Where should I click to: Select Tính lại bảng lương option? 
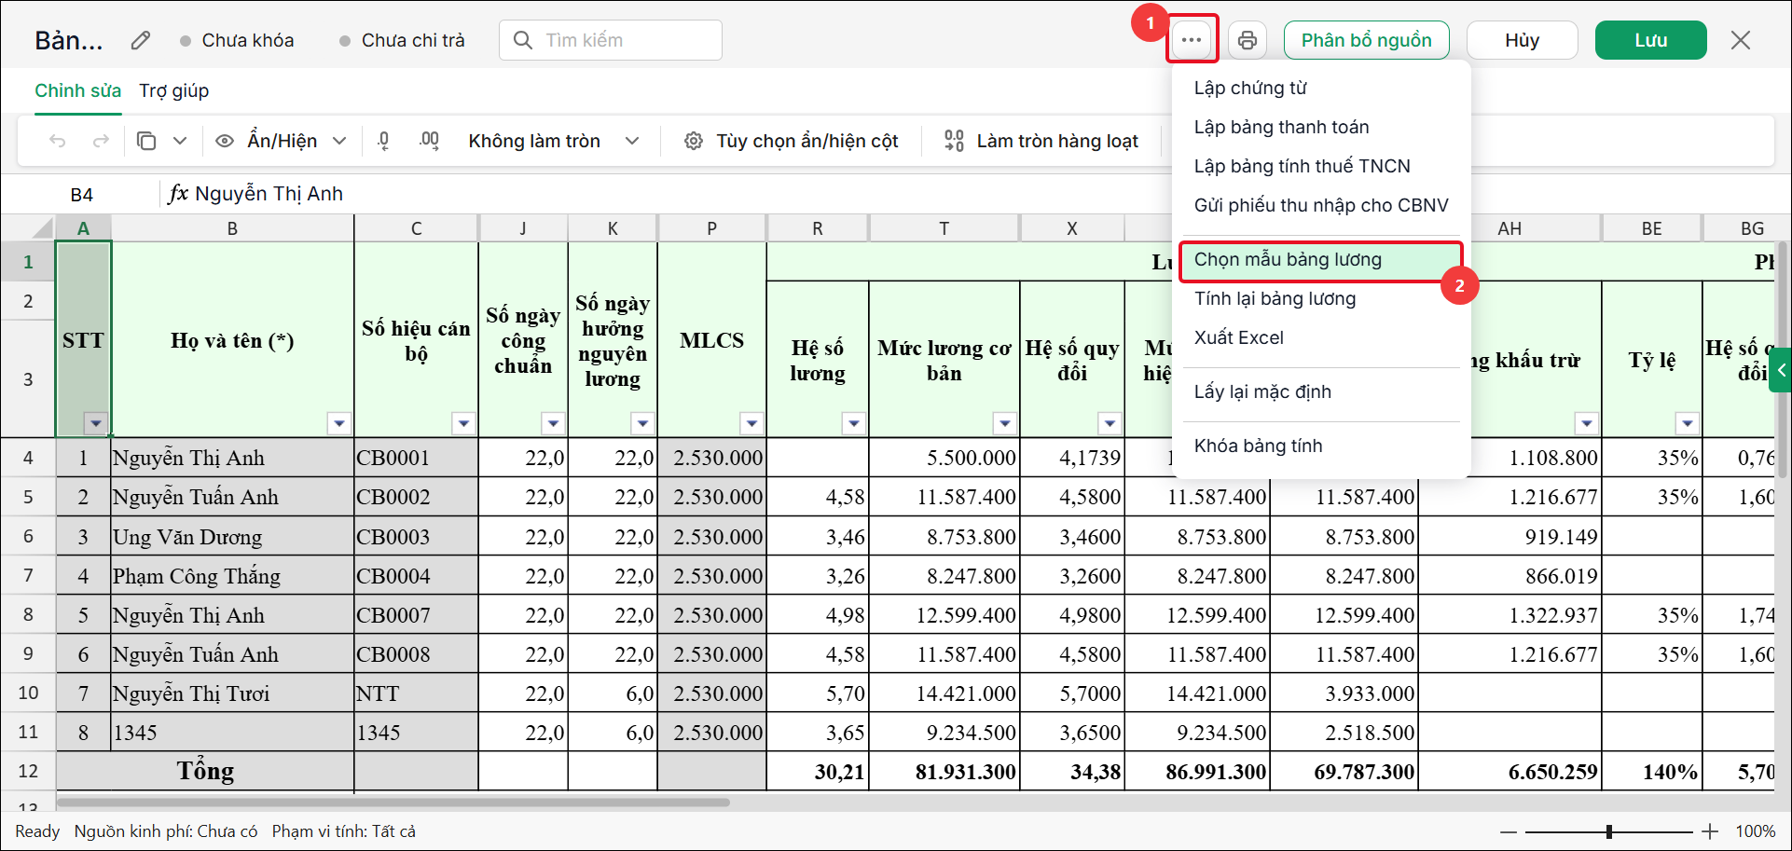(1321, 298)
